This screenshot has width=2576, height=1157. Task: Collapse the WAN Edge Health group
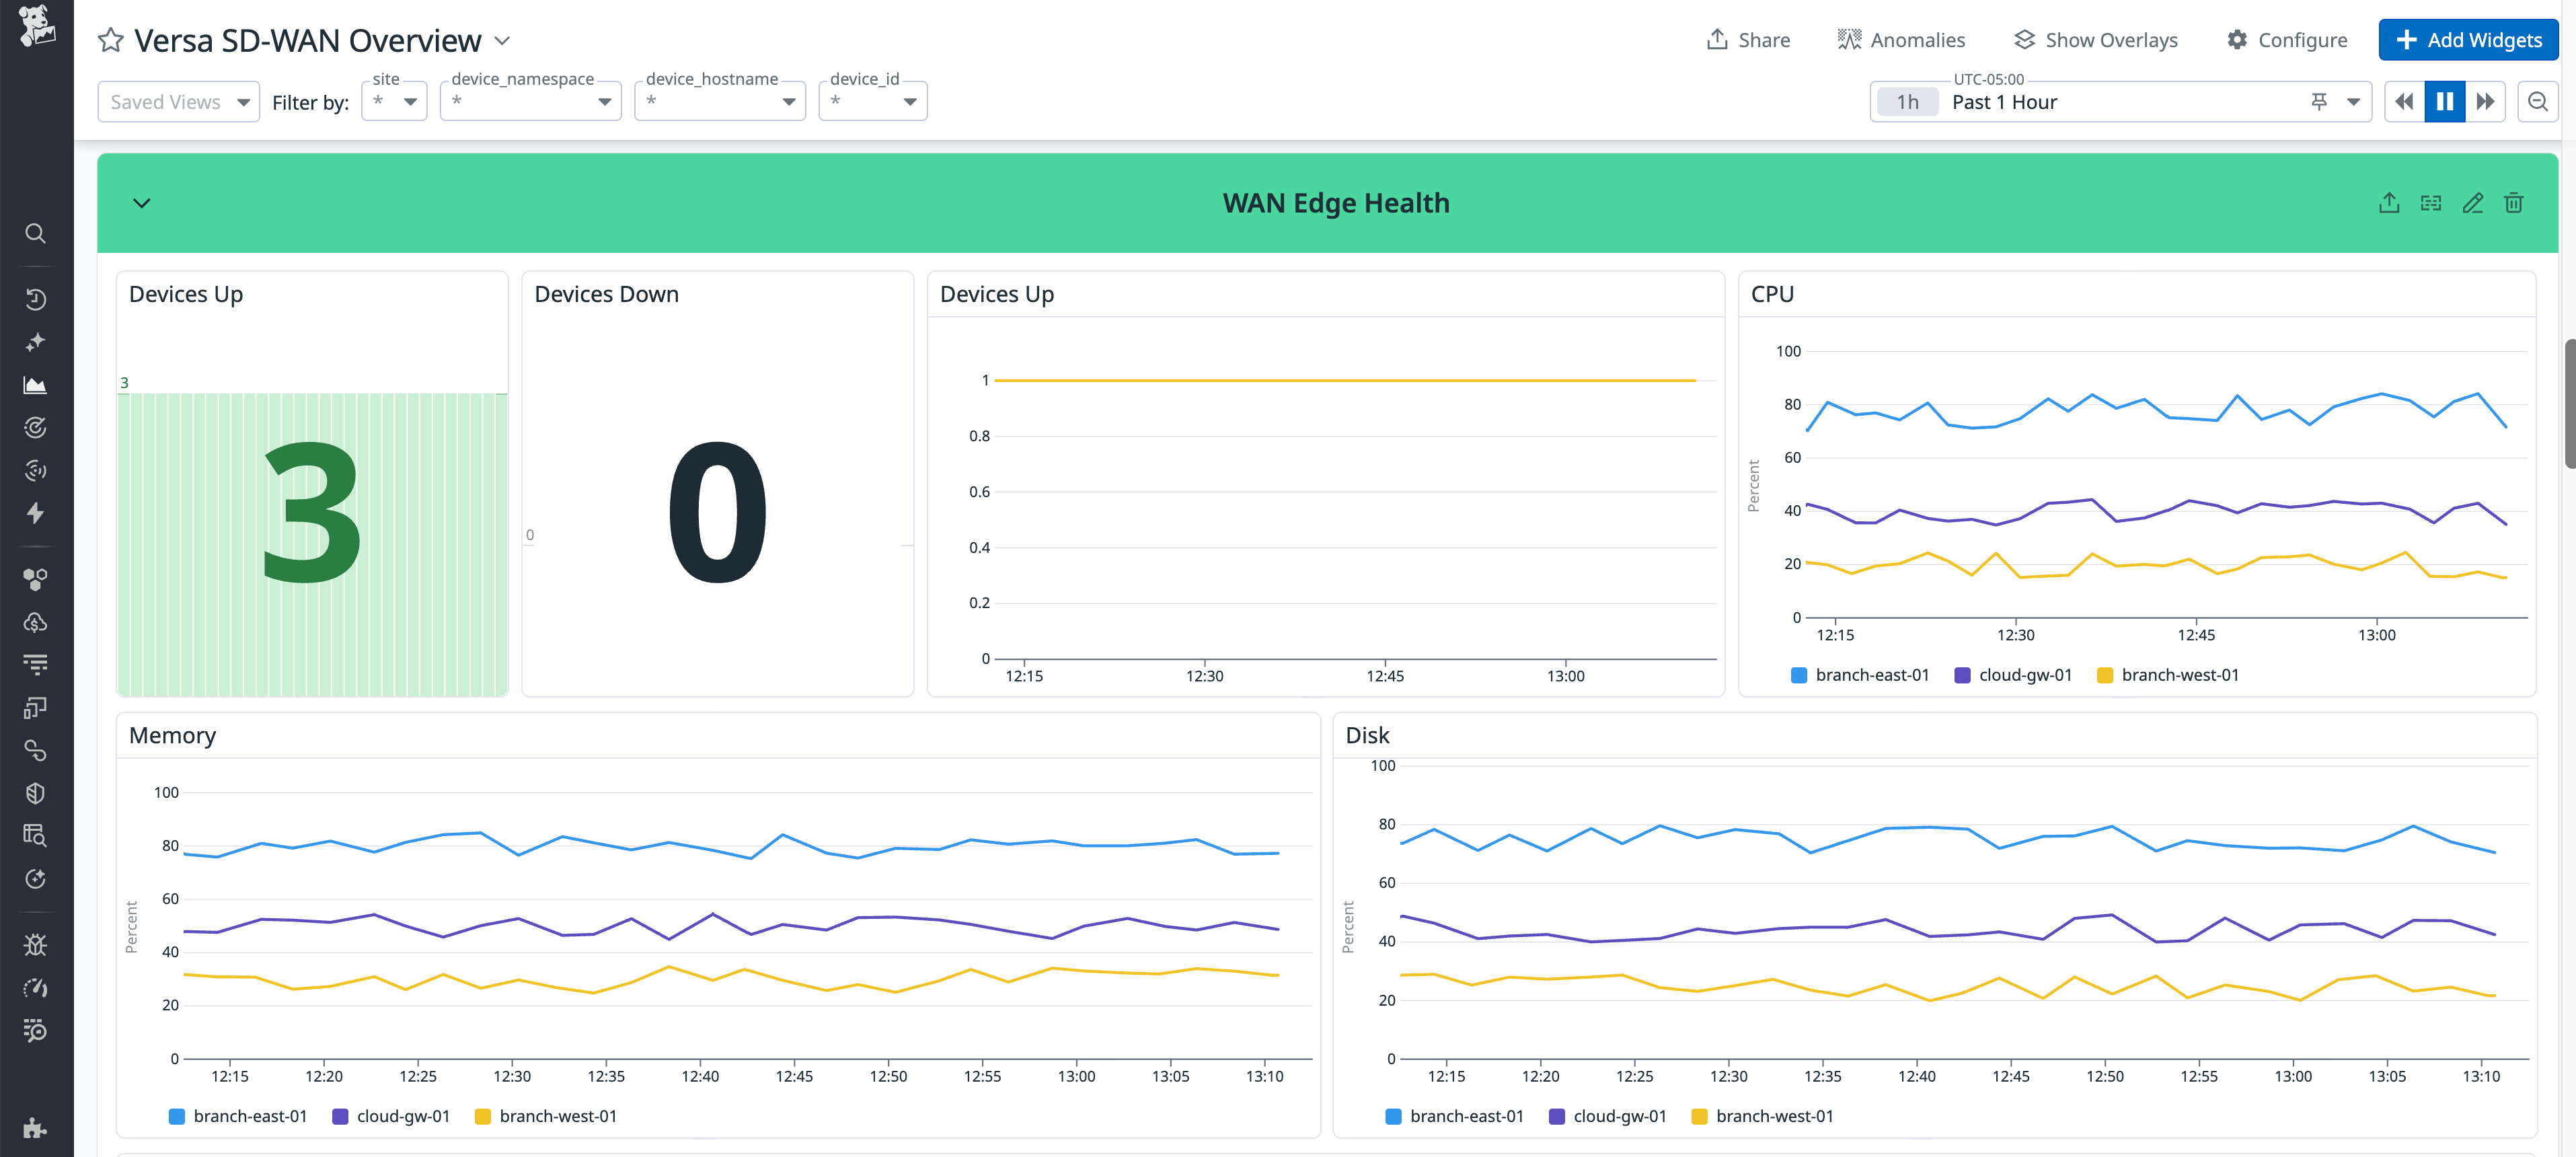pos(141,202)
